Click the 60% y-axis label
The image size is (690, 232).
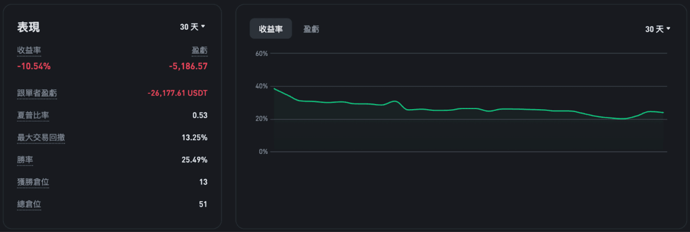pyautogui.click(x=262, y=53)
